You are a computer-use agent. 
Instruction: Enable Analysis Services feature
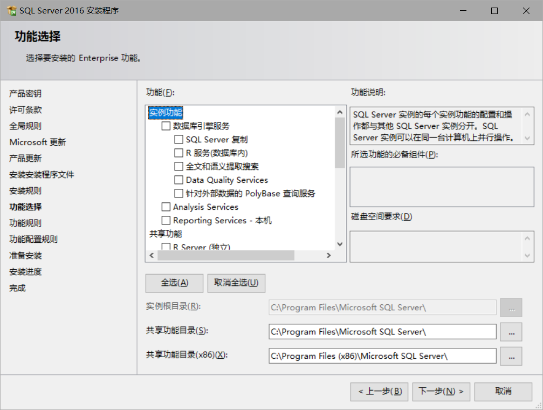coord(166,207)
